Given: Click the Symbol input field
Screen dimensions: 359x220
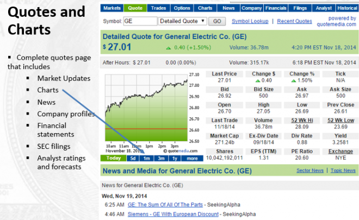Looking at the screenshot, I should coord(140,21).
